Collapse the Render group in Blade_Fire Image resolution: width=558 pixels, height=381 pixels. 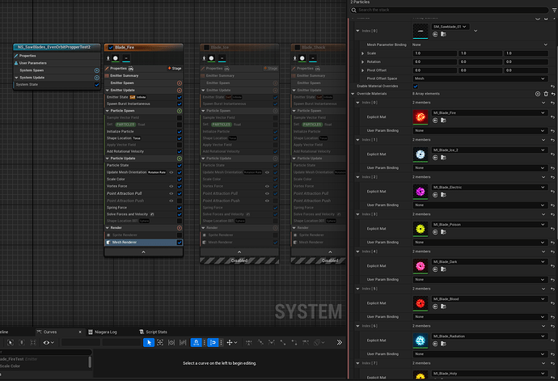[x=108, y=228]
